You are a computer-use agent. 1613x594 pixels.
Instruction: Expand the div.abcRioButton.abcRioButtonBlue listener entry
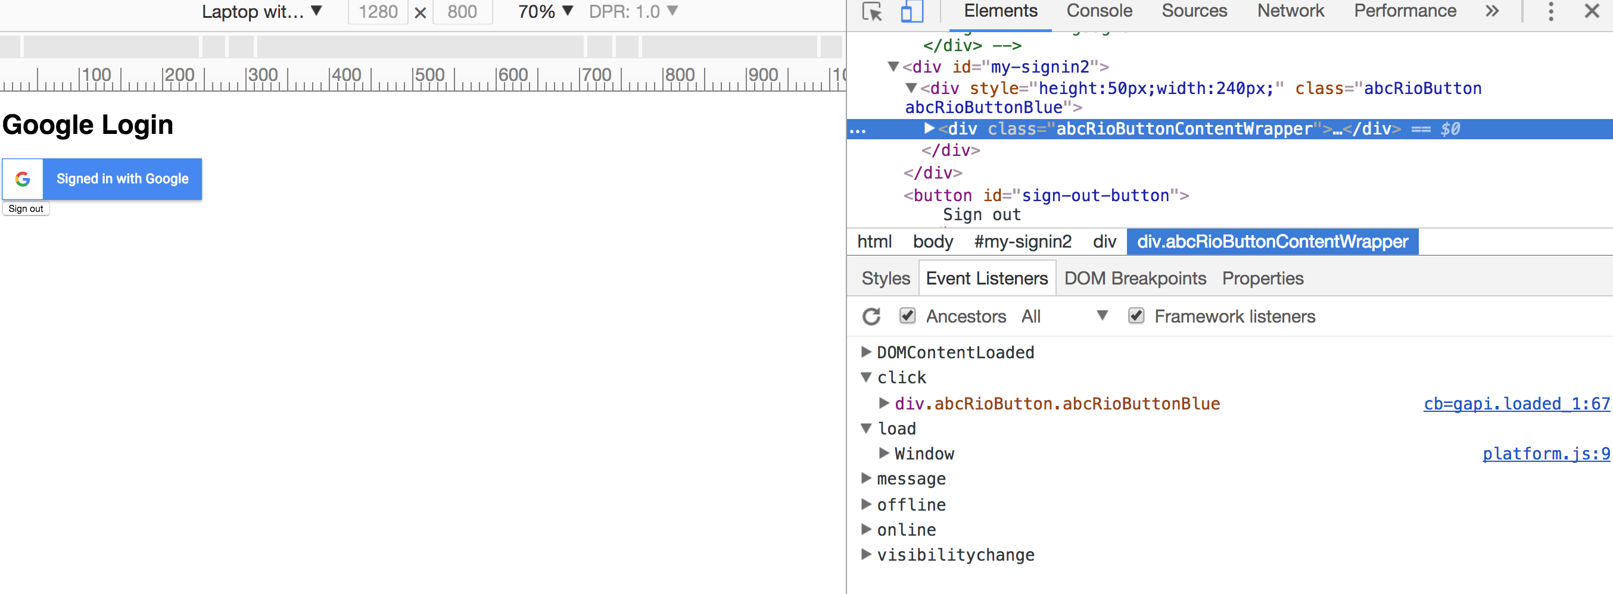coord(883,402)
